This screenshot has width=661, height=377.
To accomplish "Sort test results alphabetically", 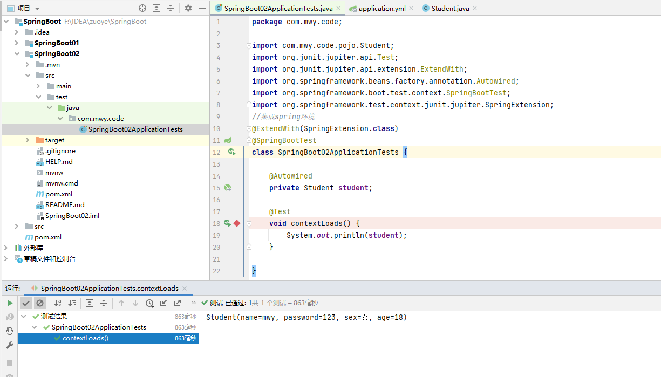I will pyautogui.click(x=58, y=303).
